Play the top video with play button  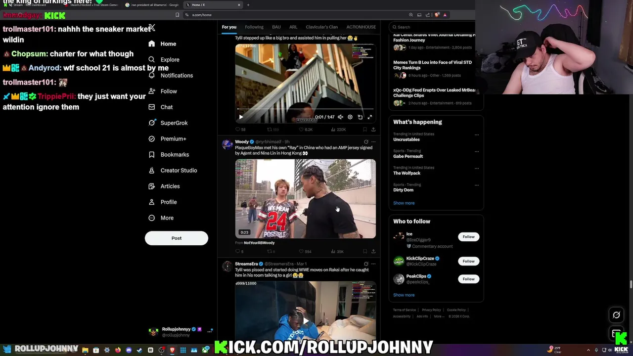[x=241, y=117]
